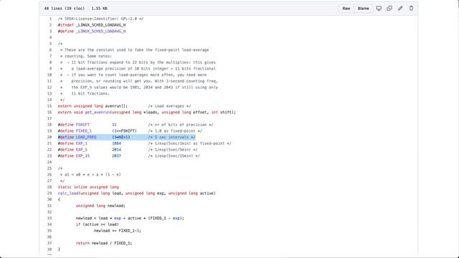Click the EXP_15 macro name

[x=82, y=156]
